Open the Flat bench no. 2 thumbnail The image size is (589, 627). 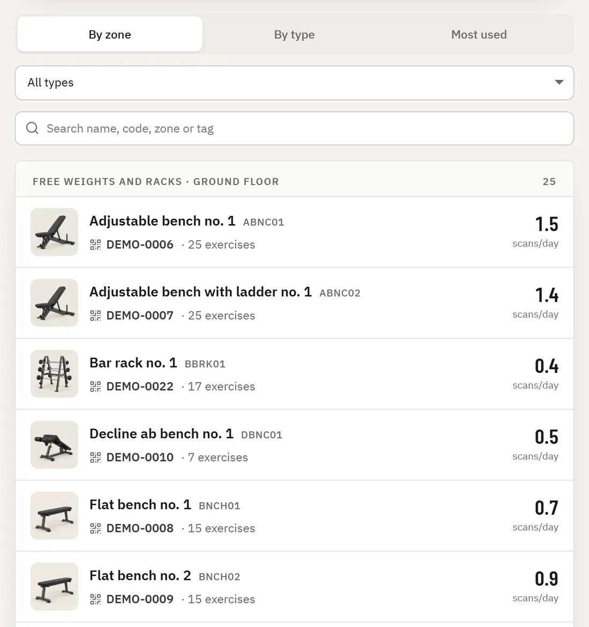pyautogui.click(x=54, y=587)
